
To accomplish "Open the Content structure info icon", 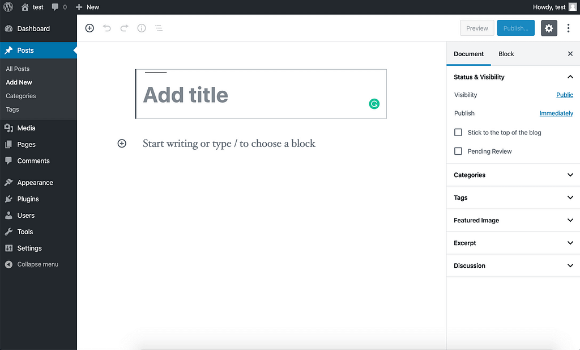I will (142, 28).
